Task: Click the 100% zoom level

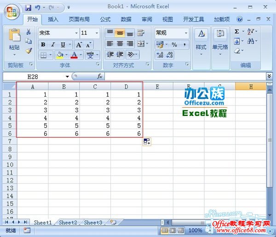Action: [x=195, y=230]
